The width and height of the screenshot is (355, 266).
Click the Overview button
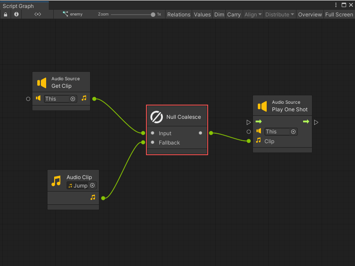pos(310,14)
